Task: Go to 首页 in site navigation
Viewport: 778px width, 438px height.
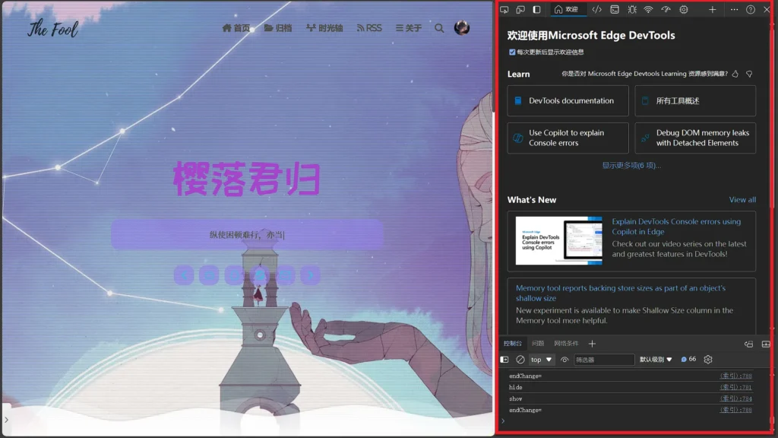Action: [236, 28]
